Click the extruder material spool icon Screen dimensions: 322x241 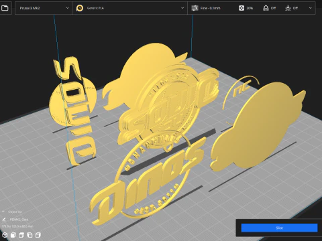point(80,8)
